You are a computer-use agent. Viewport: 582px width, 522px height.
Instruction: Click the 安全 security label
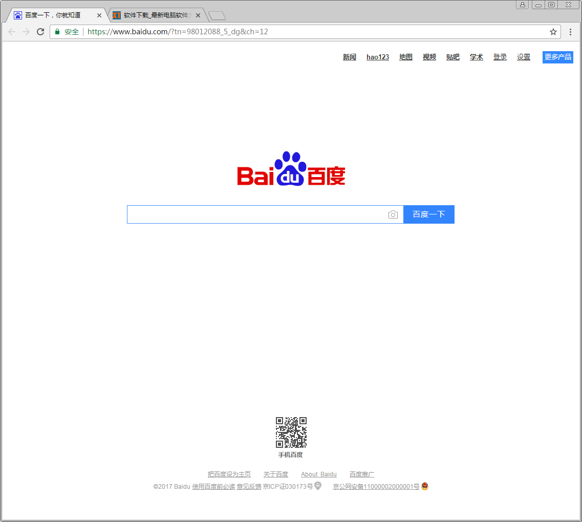[72, 32]
